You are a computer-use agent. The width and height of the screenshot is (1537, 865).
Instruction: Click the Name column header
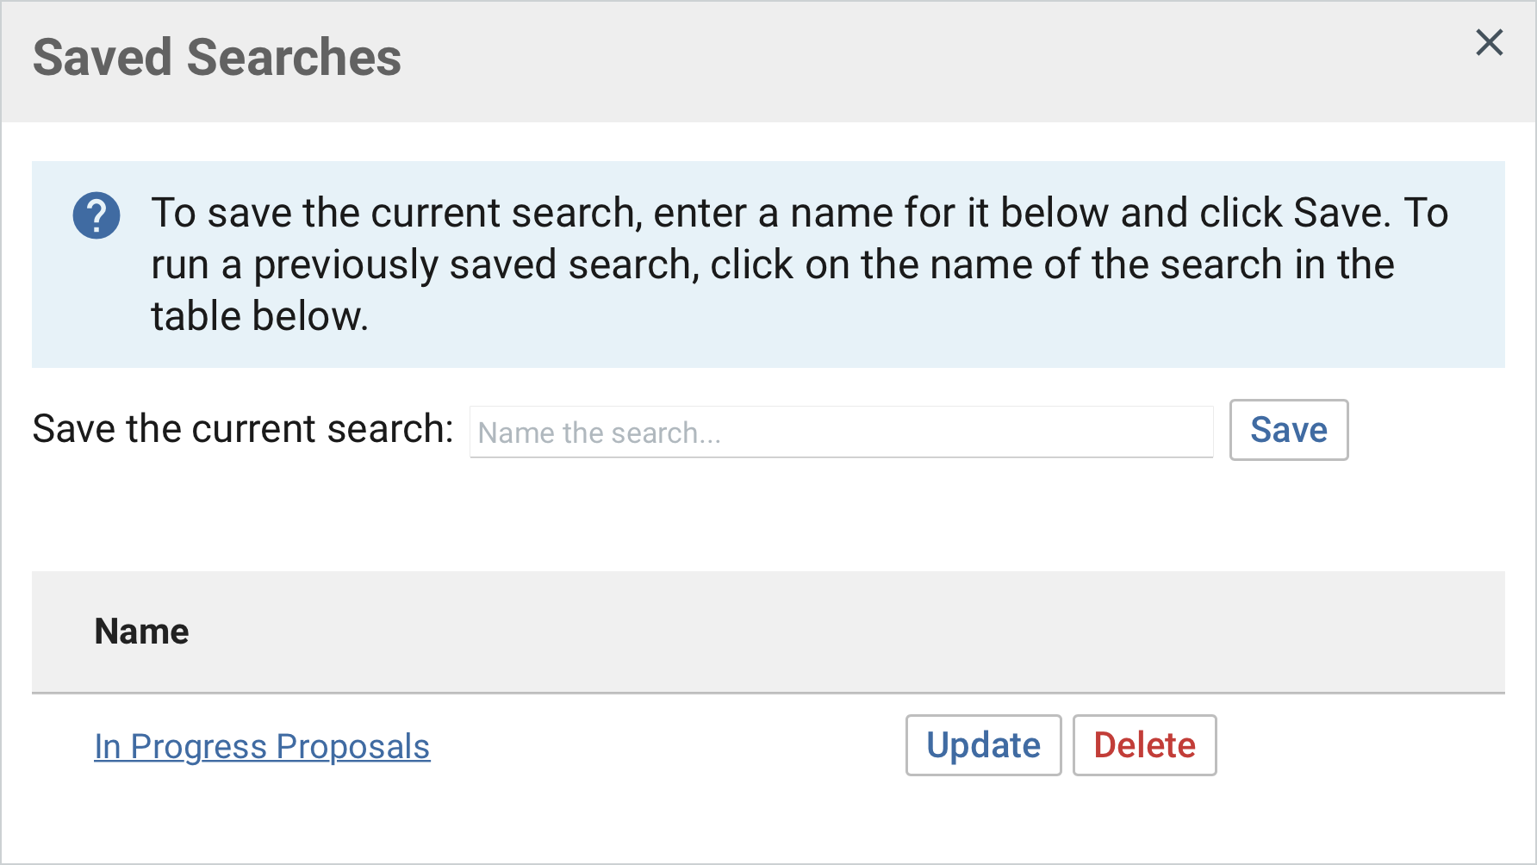(x=141, y=632)
